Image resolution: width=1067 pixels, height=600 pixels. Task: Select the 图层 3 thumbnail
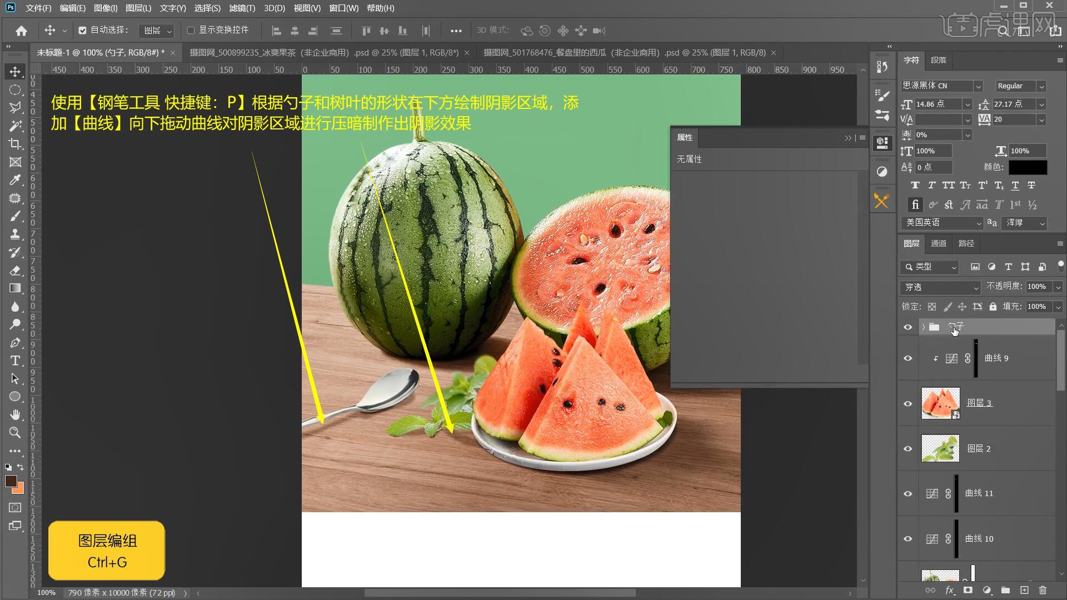[x=940, y=403]
